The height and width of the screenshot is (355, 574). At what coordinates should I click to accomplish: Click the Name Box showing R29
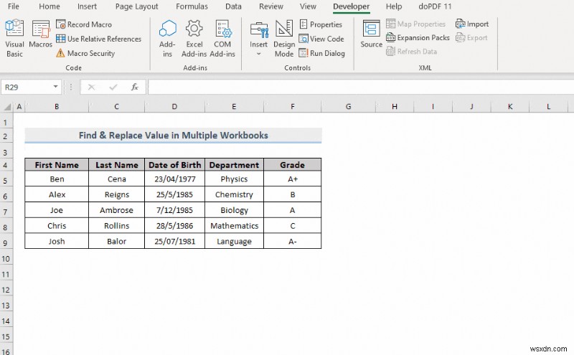click(27, 87)
